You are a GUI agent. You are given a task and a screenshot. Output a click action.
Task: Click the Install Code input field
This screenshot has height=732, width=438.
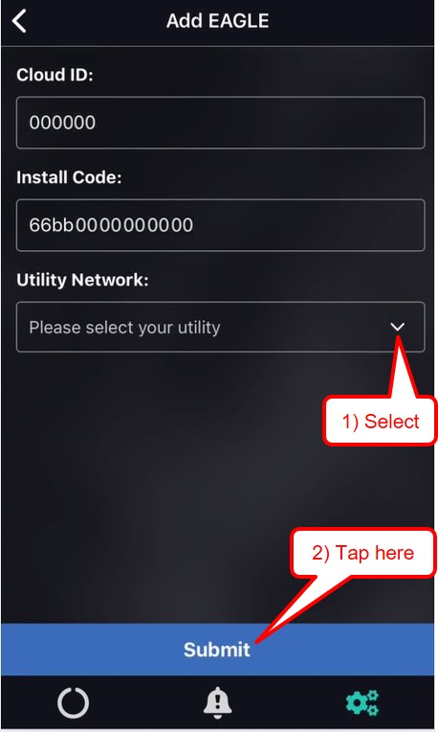[x=220, y=225]
